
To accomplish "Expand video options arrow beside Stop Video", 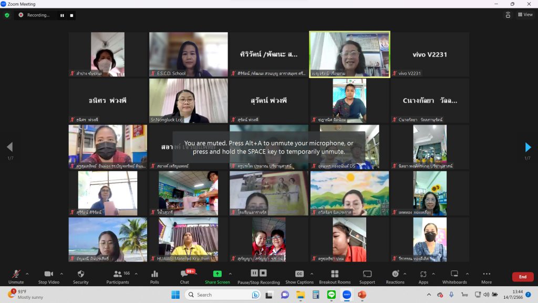I will tap(61, 274).
